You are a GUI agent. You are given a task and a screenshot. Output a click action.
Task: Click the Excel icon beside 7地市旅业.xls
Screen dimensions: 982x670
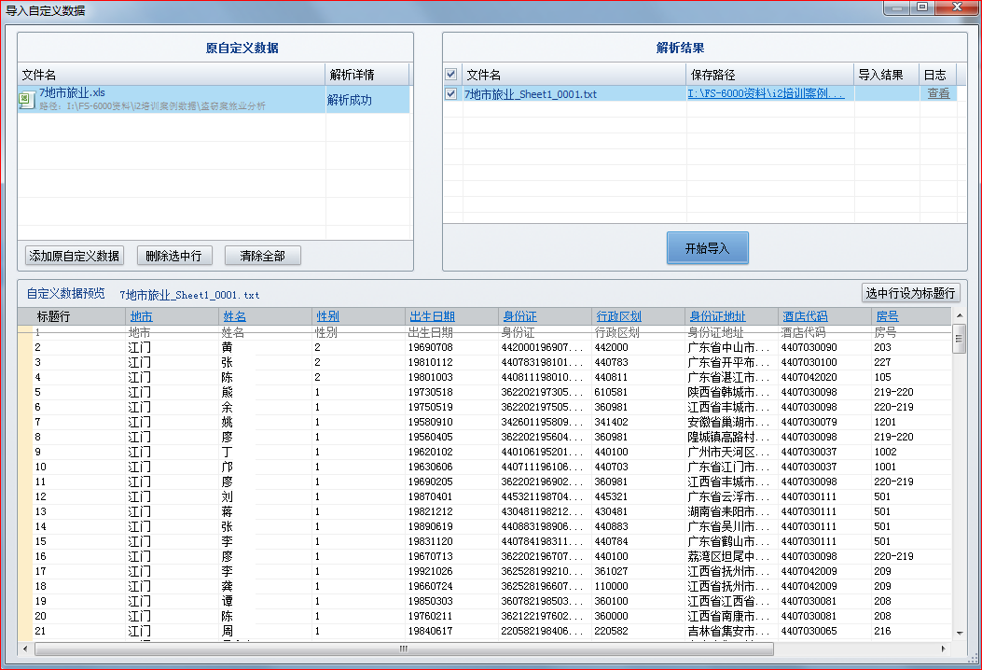tap(26, 100)
